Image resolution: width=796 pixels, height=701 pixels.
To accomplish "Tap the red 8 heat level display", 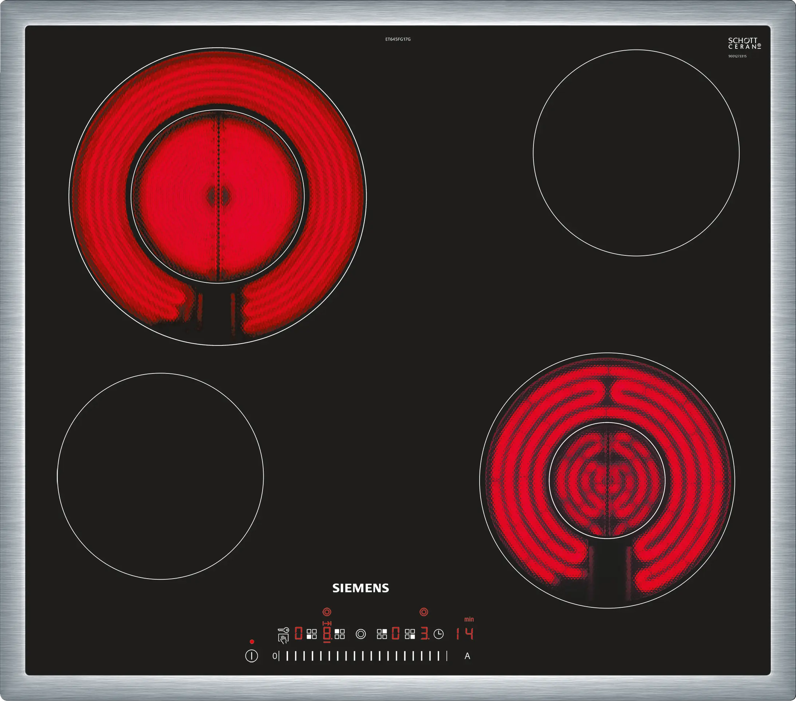I will [x=327, y=634].
